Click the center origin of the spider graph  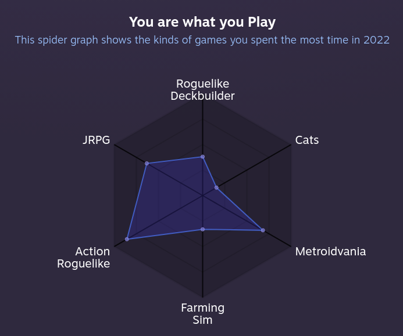click(x=202, y=196)
